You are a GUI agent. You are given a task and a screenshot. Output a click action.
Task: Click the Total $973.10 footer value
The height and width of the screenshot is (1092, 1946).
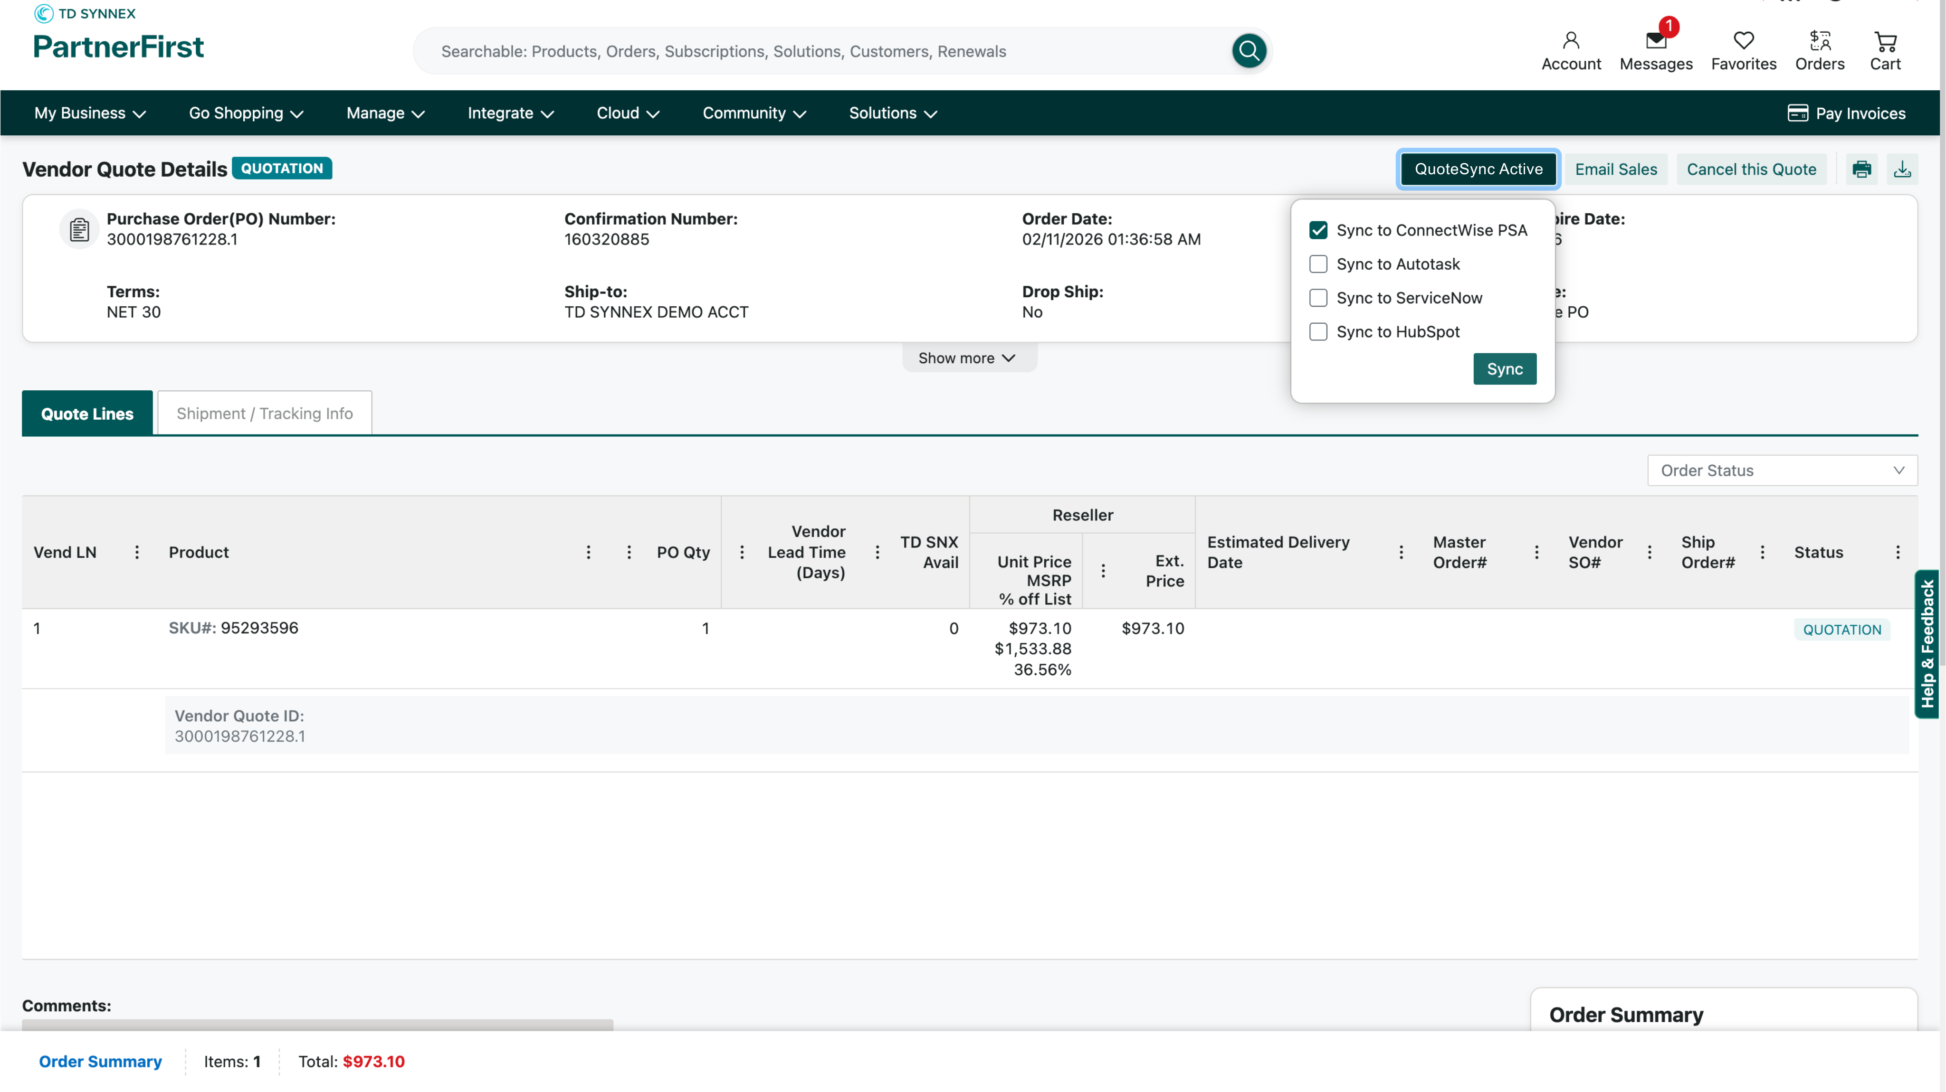[373, 1061]
